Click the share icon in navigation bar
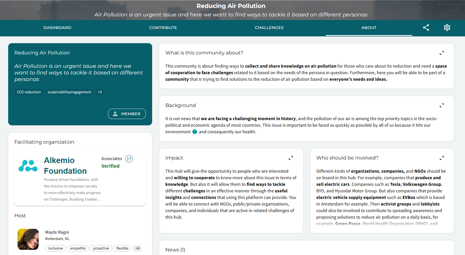This screenshot has width=465, height=255. pyautogui.click(x=426, y=28)
